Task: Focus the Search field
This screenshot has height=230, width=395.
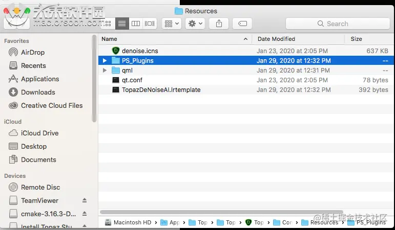Action: (338, 24)
